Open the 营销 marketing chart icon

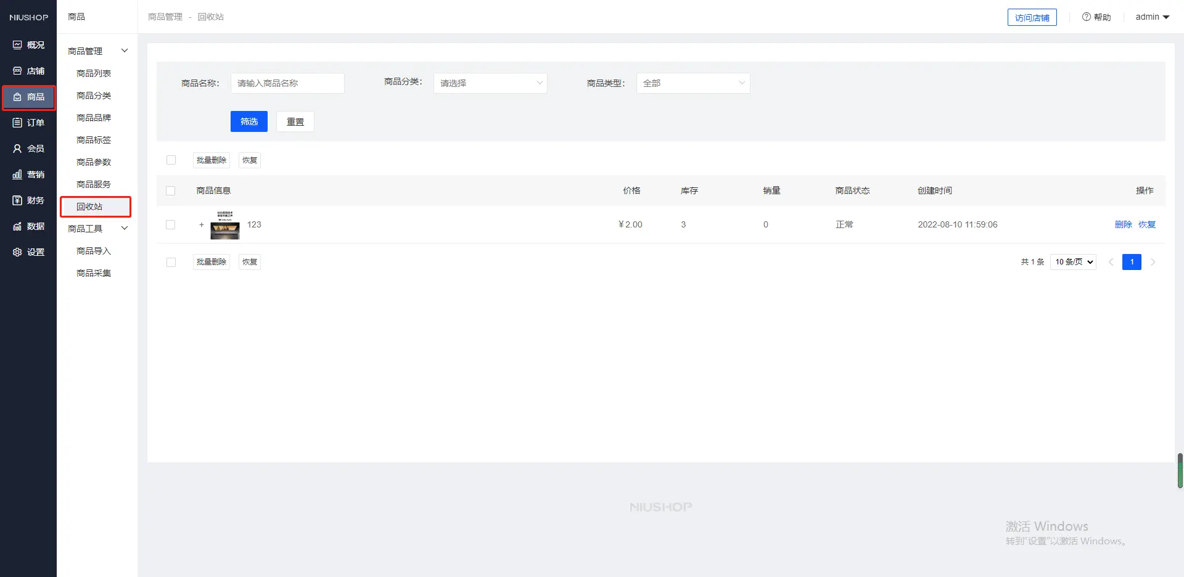[17, 174]
